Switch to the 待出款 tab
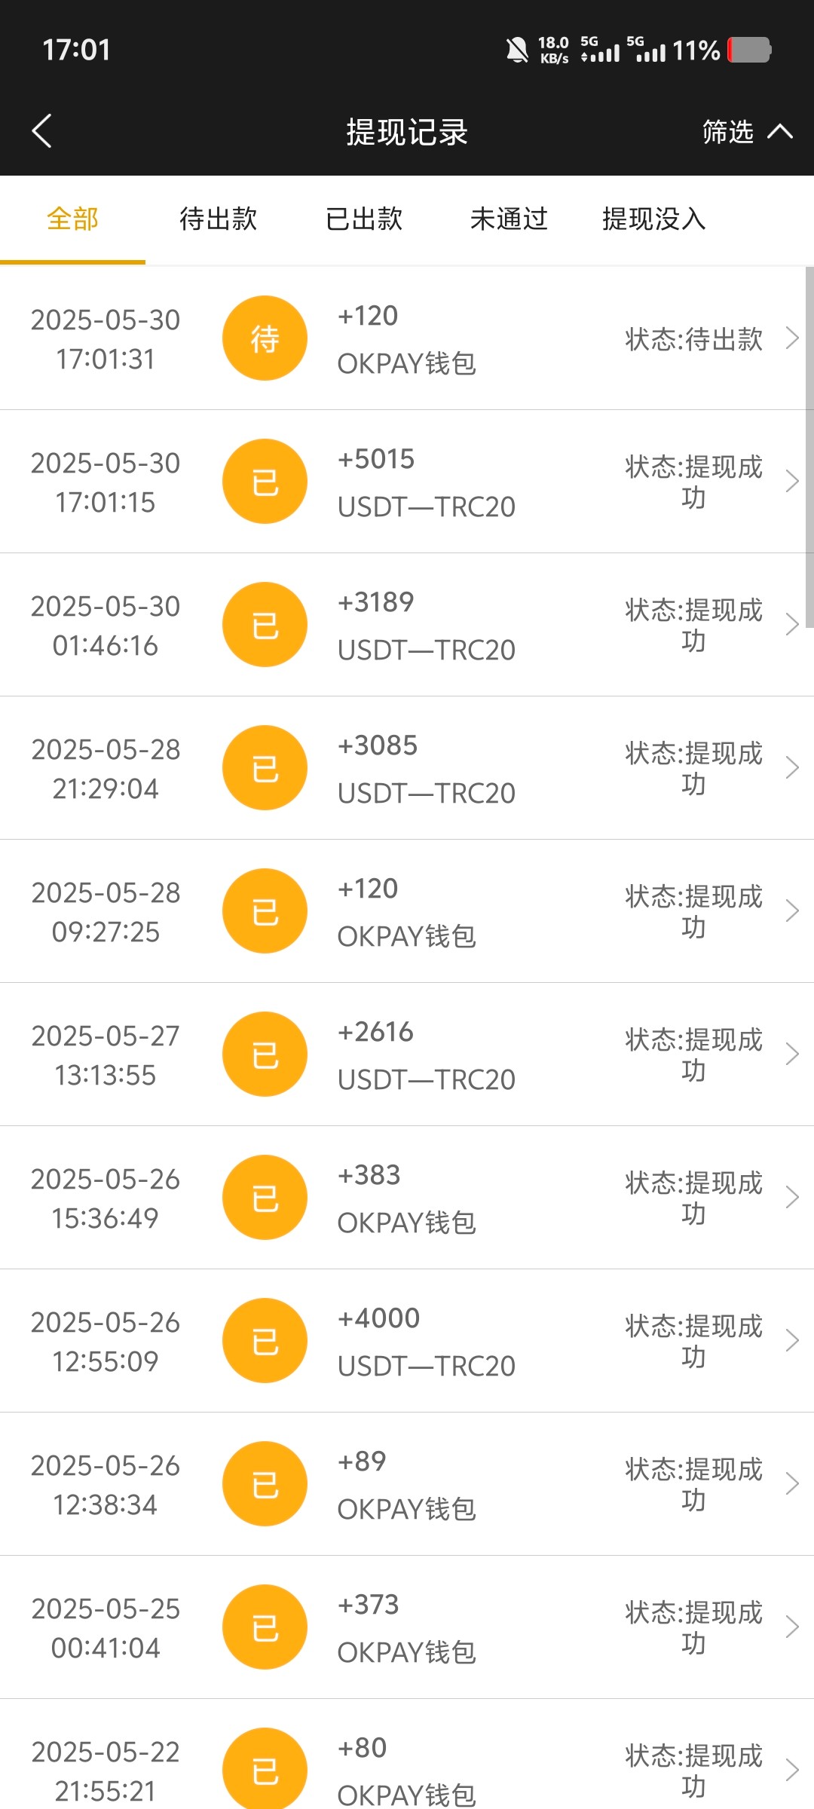Viewport: 814px width, 1809px height. [219, 219]
